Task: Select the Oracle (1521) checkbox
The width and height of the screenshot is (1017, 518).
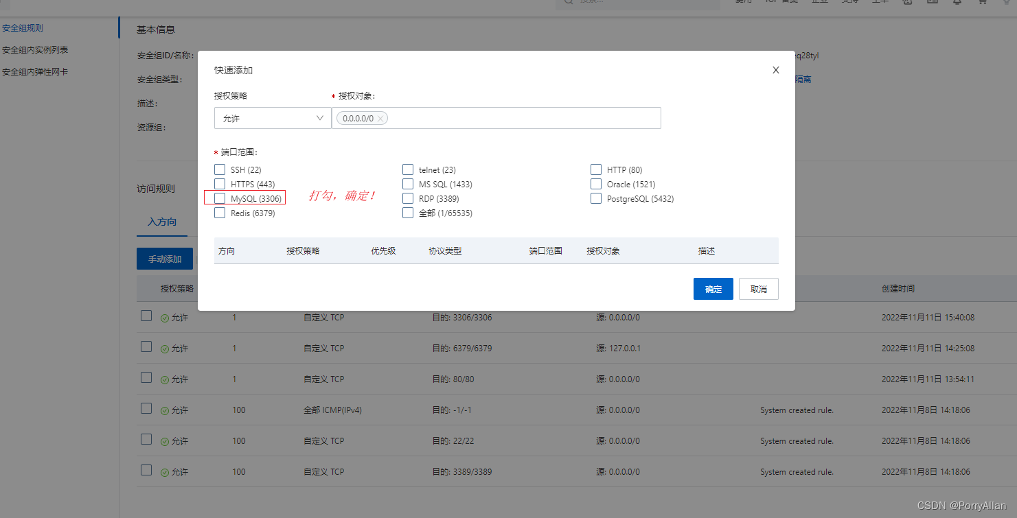Action: [x=596, y=184]
